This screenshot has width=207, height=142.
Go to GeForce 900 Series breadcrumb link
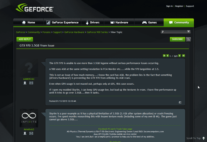pyautogui.click(x=97, y=32)
